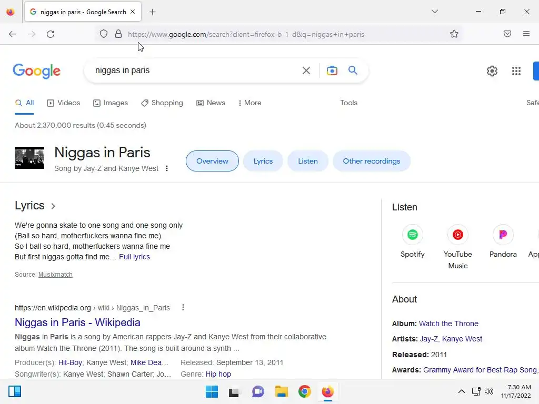Click the Mike Dean producer link

pyautogui.click(x=149, y=362)
